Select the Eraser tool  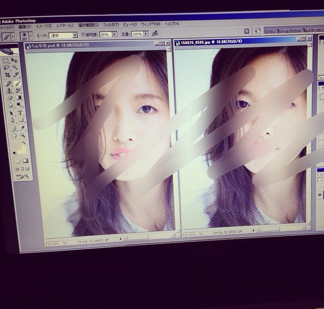point(10,98)
